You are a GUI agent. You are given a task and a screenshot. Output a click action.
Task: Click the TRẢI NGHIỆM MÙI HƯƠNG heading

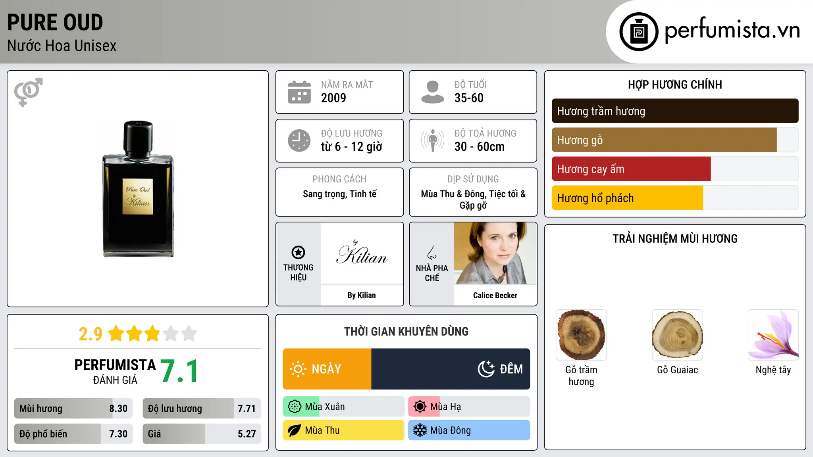tap(675, 238)
